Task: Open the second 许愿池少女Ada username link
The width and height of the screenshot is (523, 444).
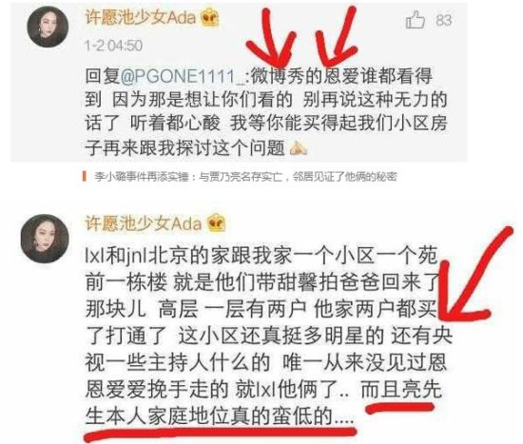Action: [x=143, y=223]
